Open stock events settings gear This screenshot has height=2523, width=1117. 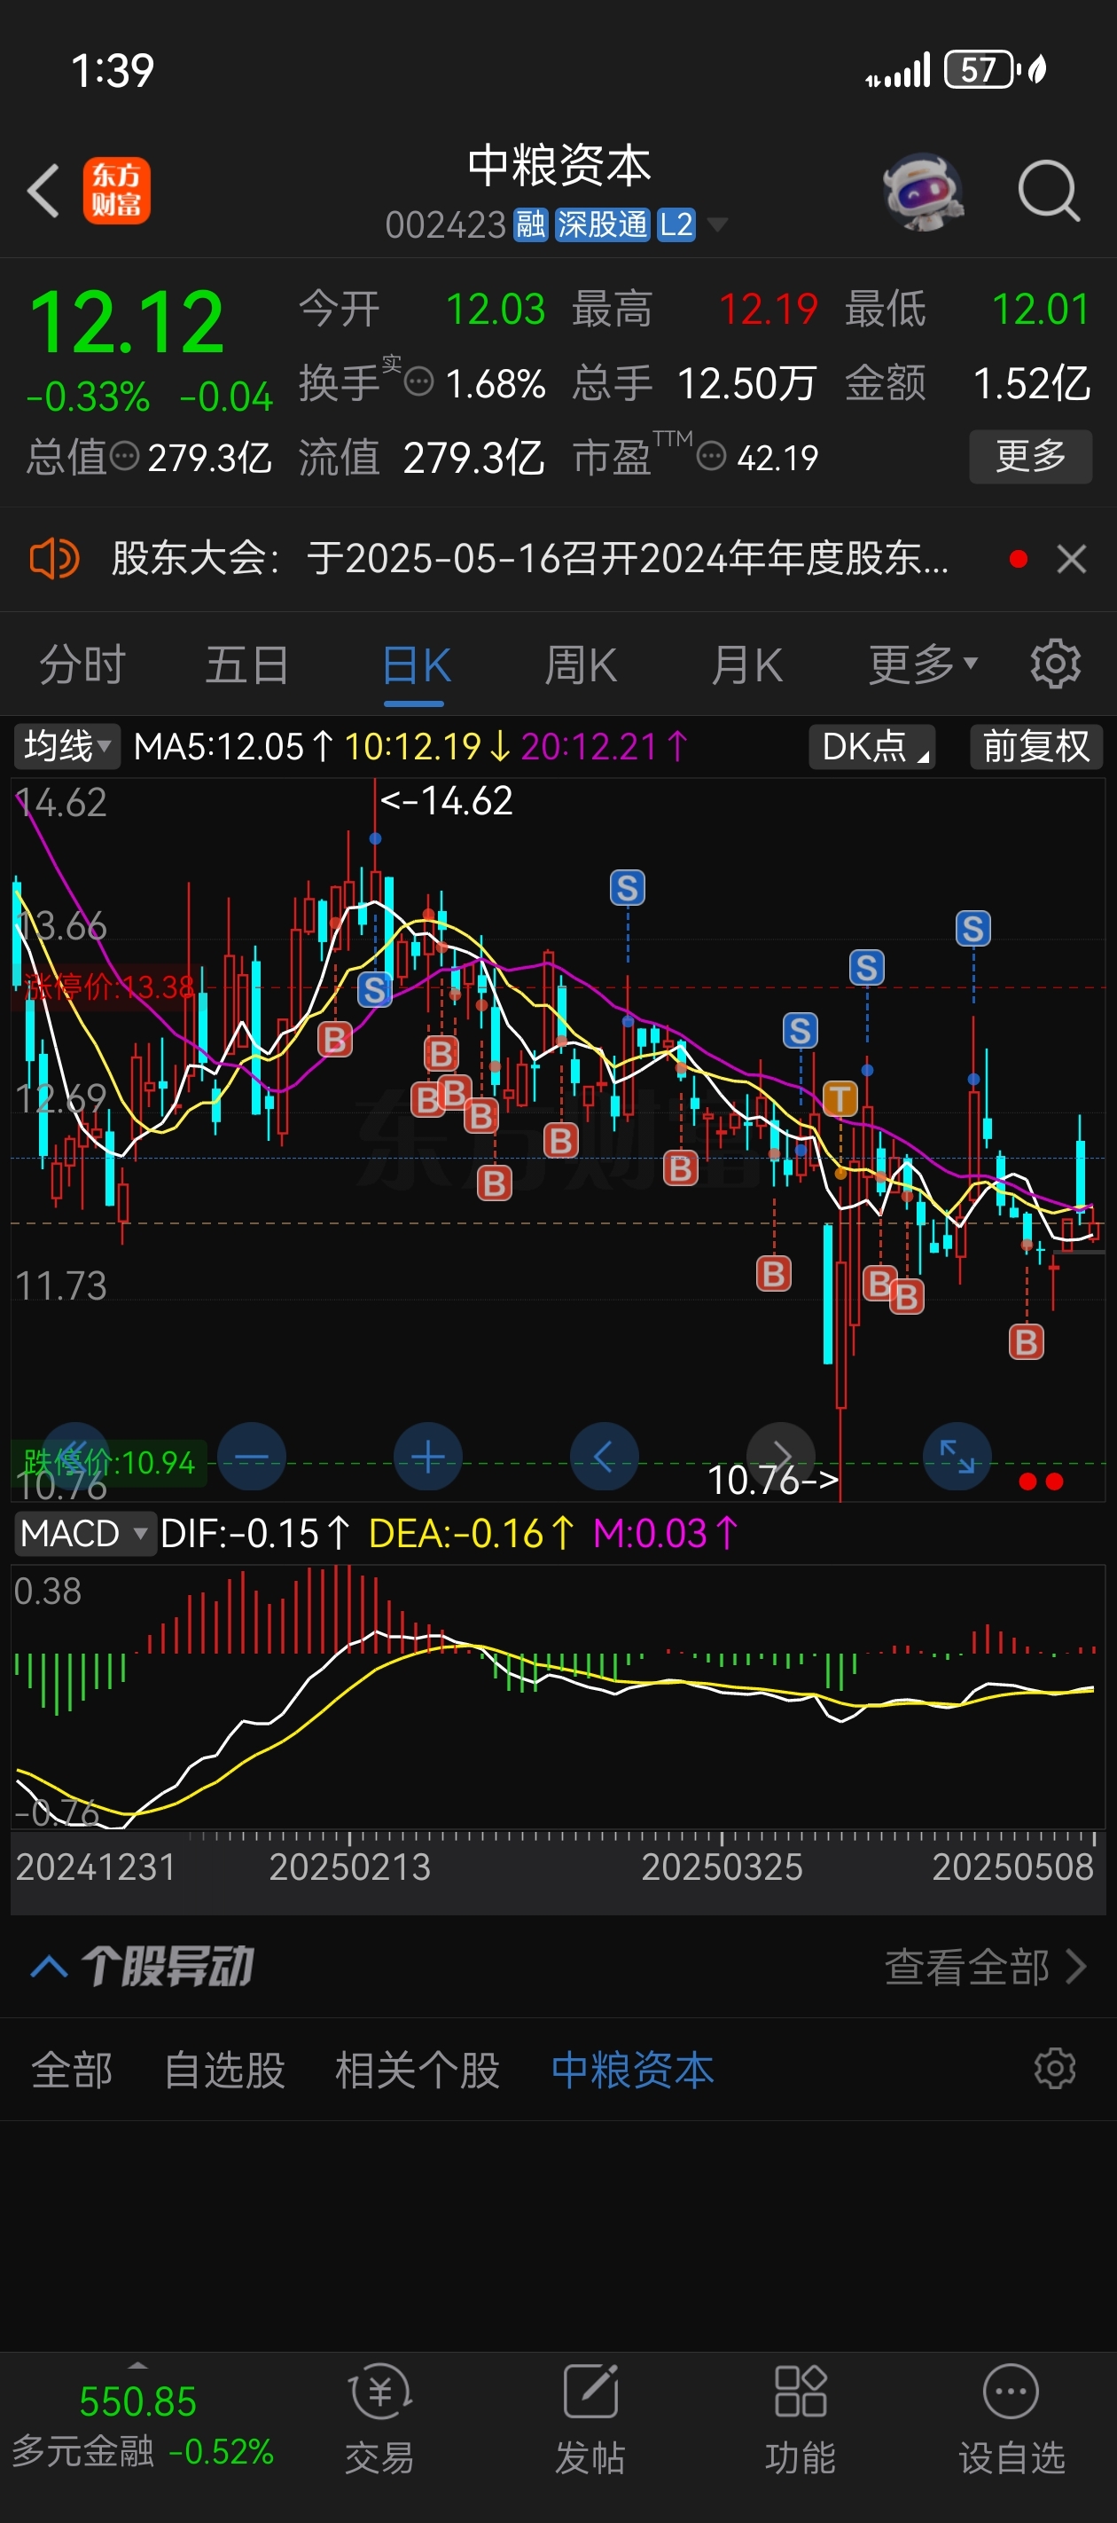tap(1055, 2070)
